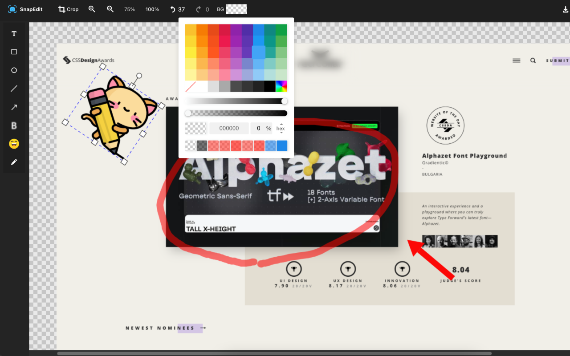This screenshot has height=356, width=570.
Task: Select the Text tool
Action: 13,33
